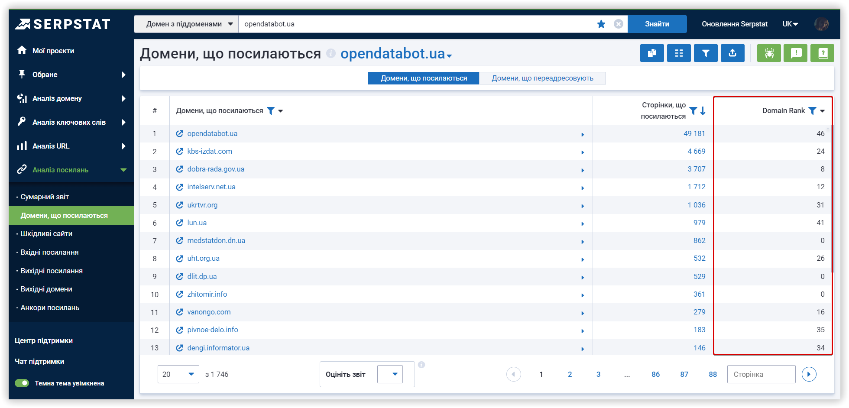
Task: Click the 49 181 referring pages value
Action: point(694,134)
